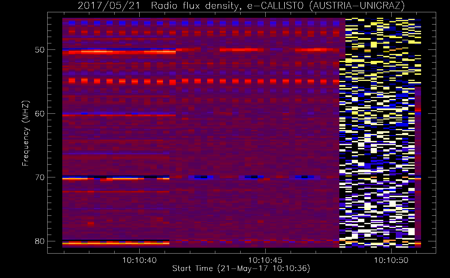Screen dimensions: 450x278
Task: Click the 50 MHz tick label
Action: point(40,50)
